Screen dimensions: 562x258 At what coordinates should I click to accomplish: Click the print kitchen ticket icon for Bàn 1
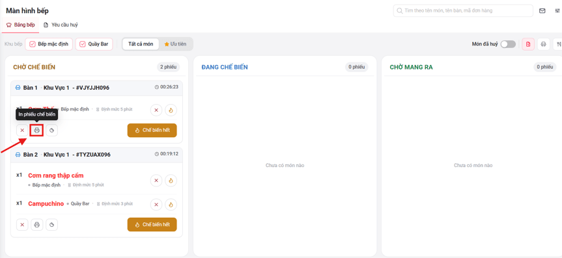(36, 130)
